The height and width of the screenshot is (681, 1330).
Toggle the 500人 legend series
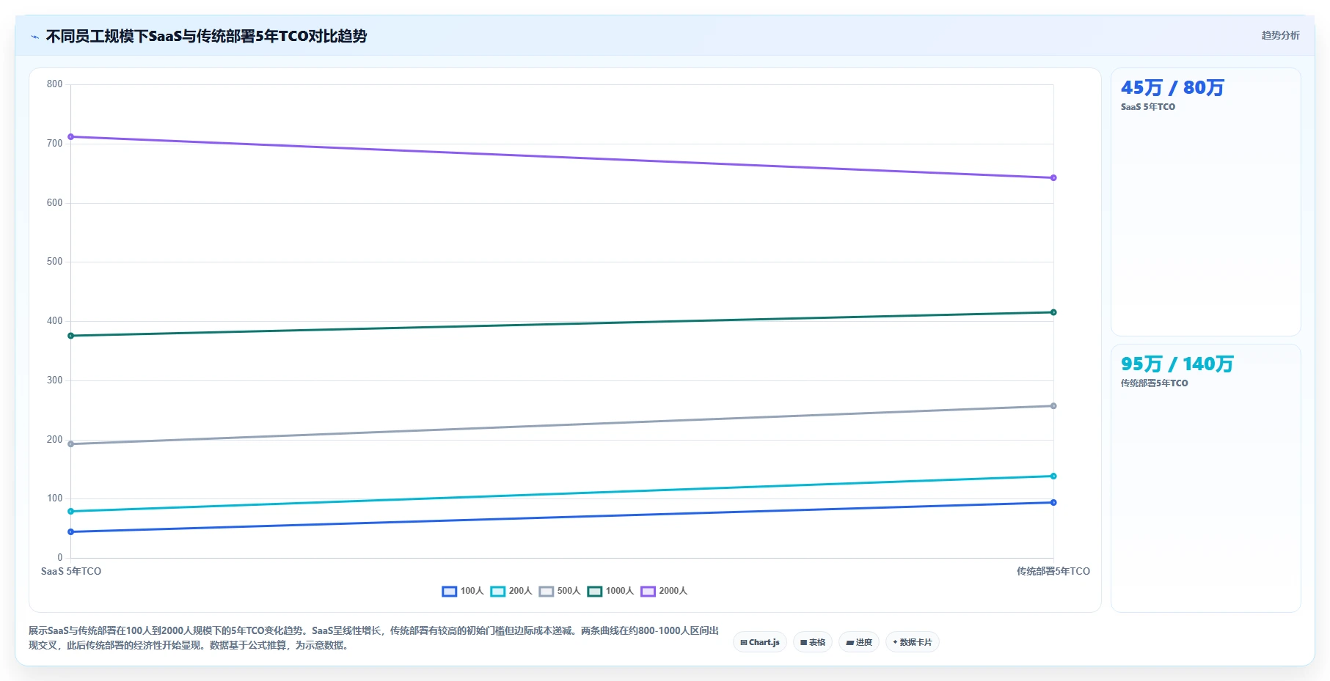560,591
